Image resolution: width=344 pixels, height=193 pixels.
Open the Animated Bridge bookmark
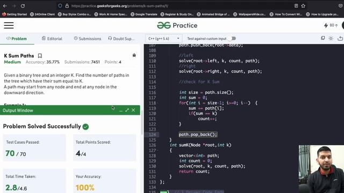[213, 14]
